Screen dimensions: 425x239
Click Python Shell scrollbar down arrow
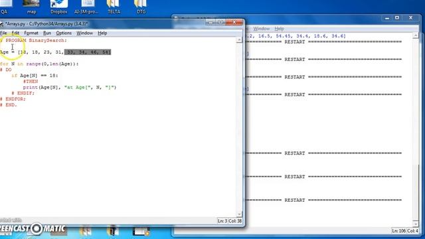416,224
